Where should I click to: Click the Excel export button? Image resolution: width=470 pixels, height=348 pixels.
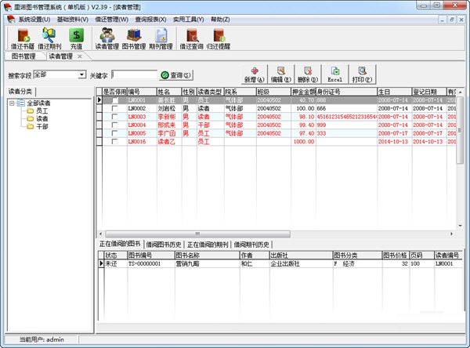point(334,74)
